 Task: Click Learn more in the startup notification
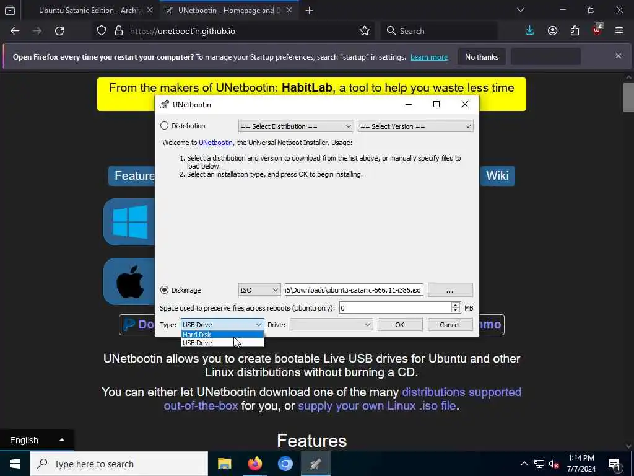click(x=429, y=57)
